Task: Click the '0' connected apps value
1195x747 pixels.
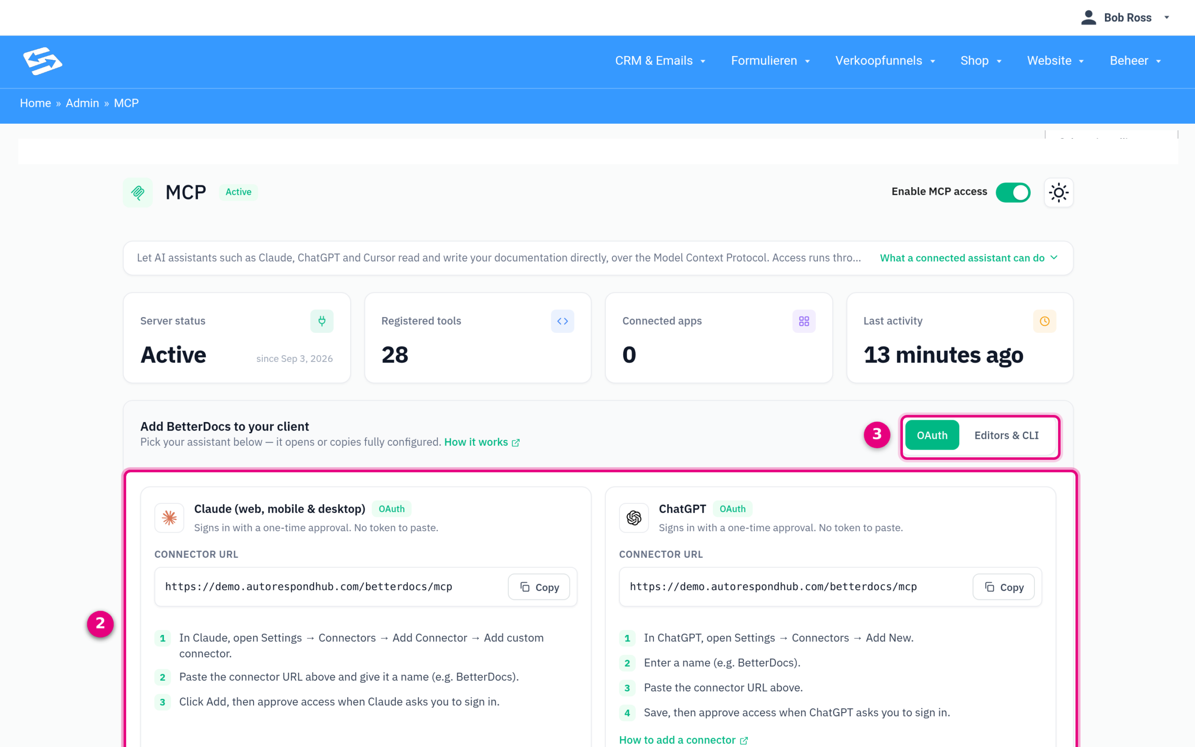Action: click(629, 355)
